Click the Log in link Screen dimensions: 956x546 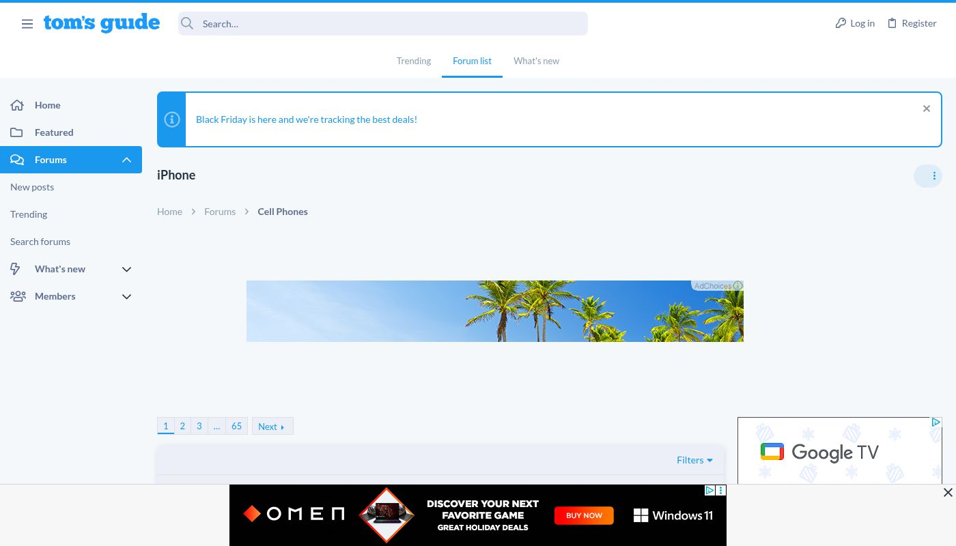(x=855, y=23)
